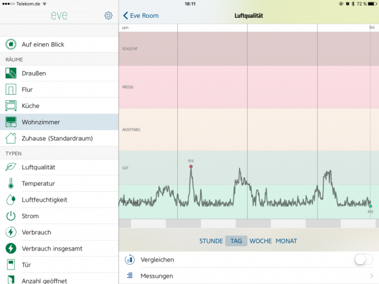This screenshot has width=379, height=284.
Task: Tap the eve logo
Action: pyautogui.click(x=59, y=15)
